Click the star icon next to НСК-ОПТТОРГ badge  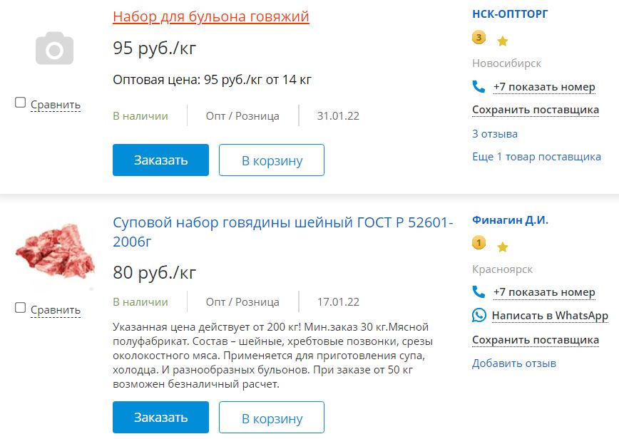tap(503, 41)
